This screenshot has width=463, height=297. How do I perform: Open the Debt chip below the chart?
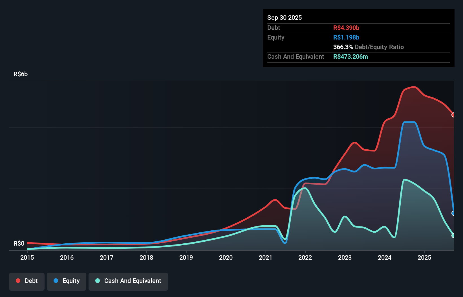(x=27, y=281)
